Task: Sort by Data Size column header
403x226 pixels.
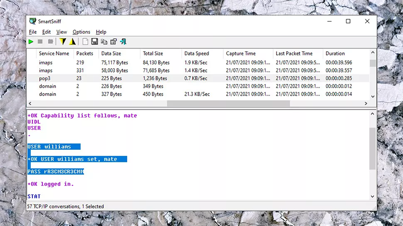Action: (111, 53)
